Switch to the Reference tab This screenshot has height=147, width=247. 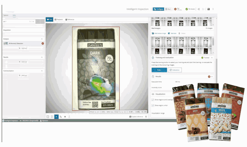pos(69,19)
